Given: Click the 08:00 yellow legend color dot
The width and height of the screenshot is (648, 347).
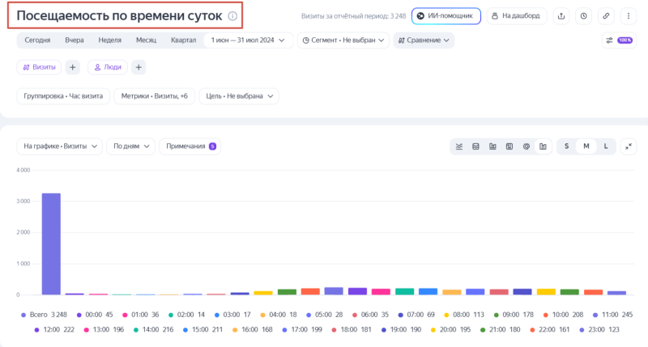Looking at the screenshot, I should coord(446,315).
